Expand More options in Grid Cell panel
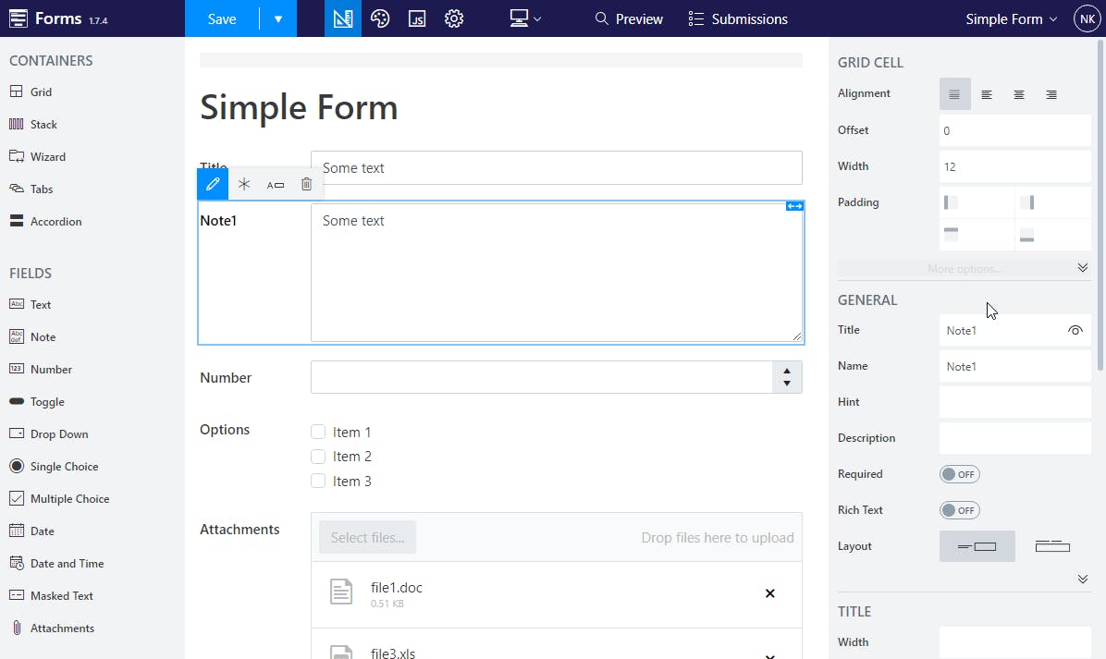The height and width of the screenshot is (659, 1106). [964, 267]
